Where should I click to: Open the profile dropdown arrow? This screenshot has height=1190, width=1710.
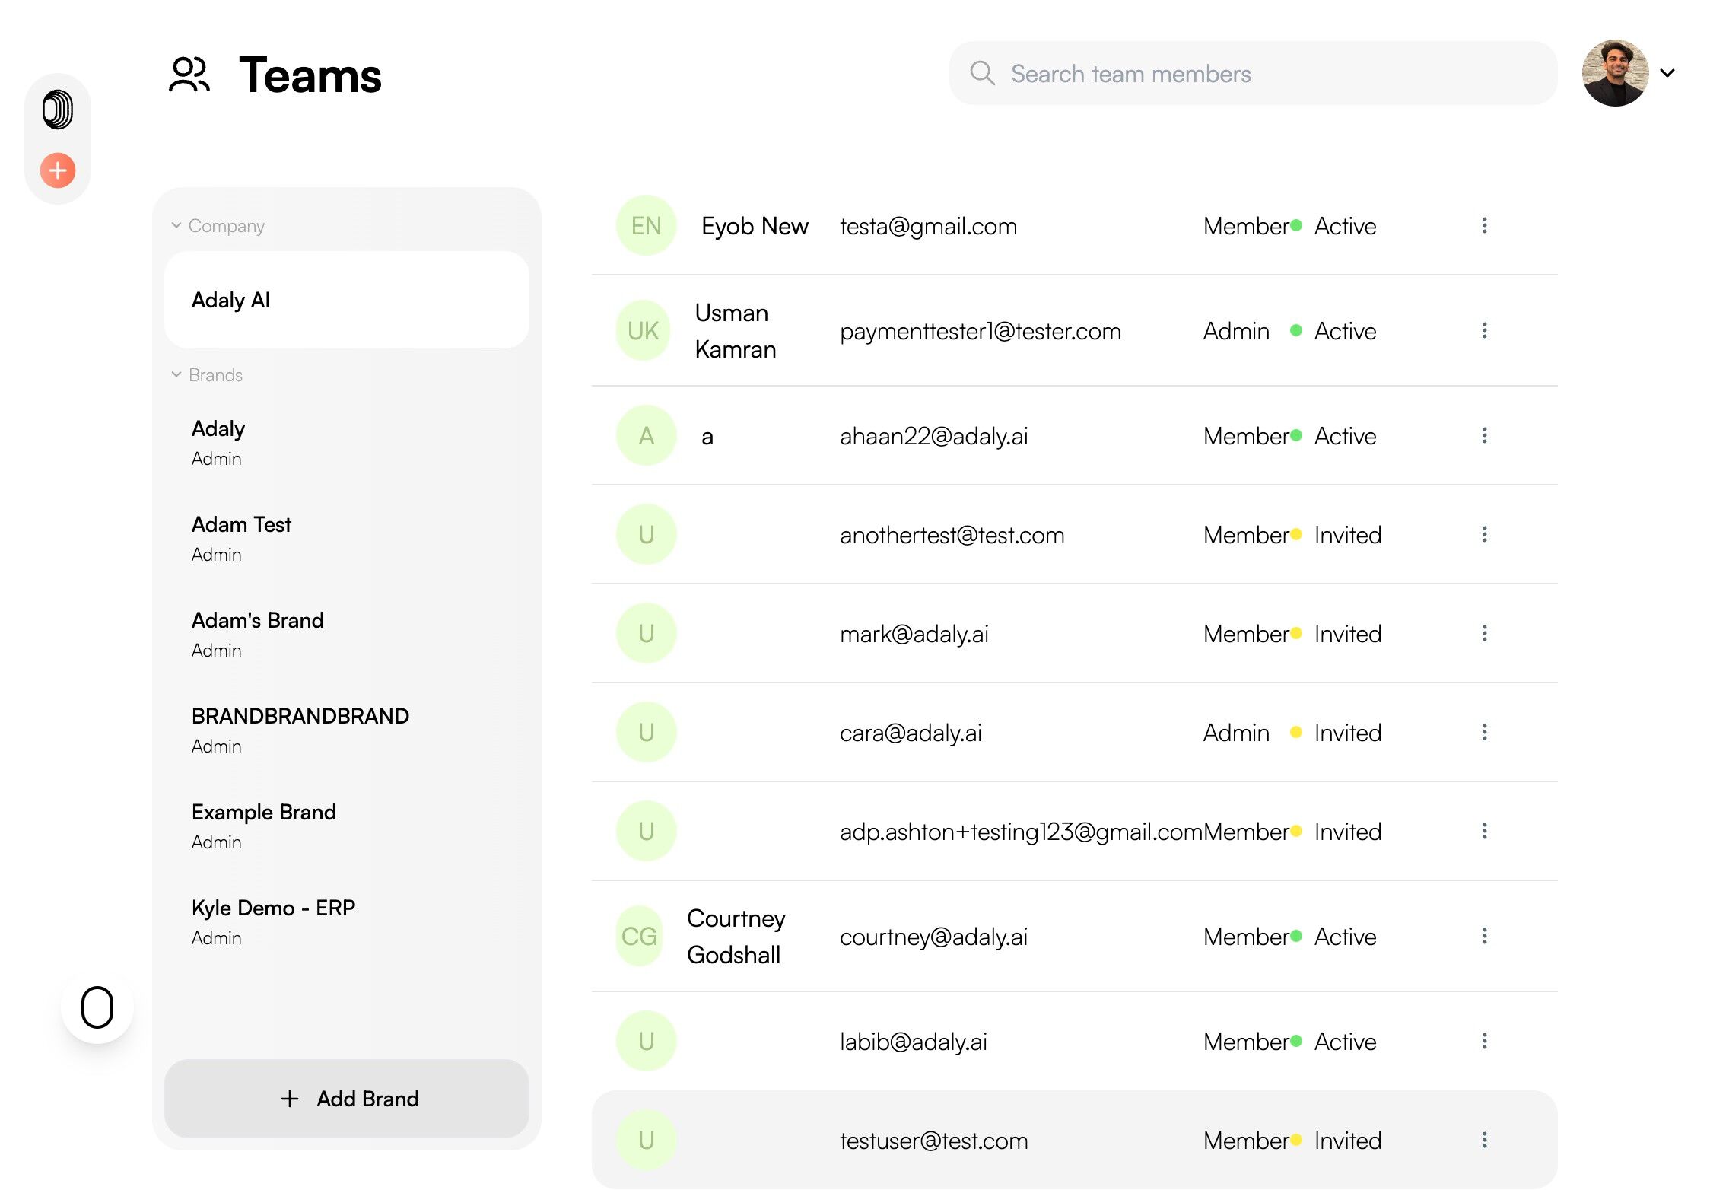tap(1667, 73)
